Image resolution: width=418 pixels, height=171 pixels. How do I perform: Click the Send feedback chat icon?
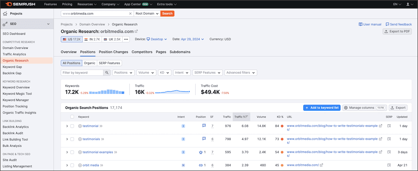pyautogui.click(x=387, y=24)
